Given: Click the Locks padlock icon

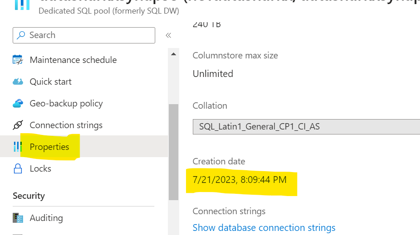Looking at the screenshot, I should (x=18, y=169).
